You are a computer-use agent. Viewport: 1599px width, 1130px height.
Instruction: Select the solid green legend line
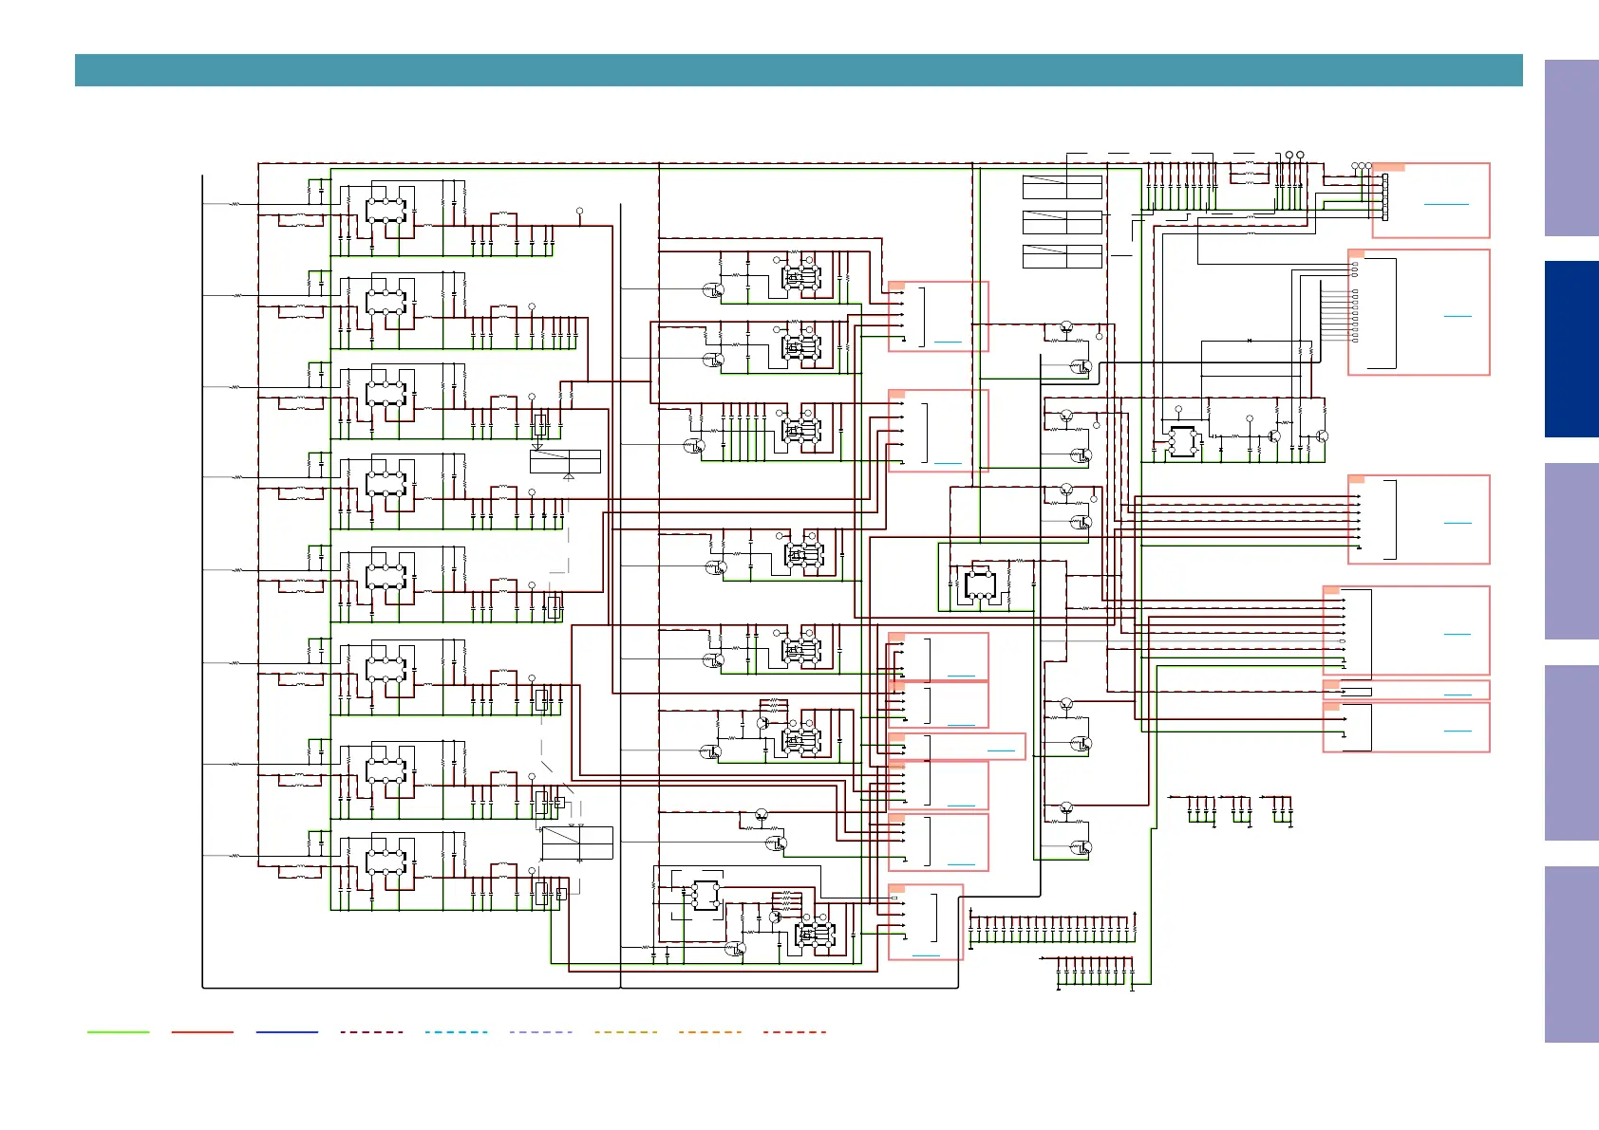click(118, 1031)
